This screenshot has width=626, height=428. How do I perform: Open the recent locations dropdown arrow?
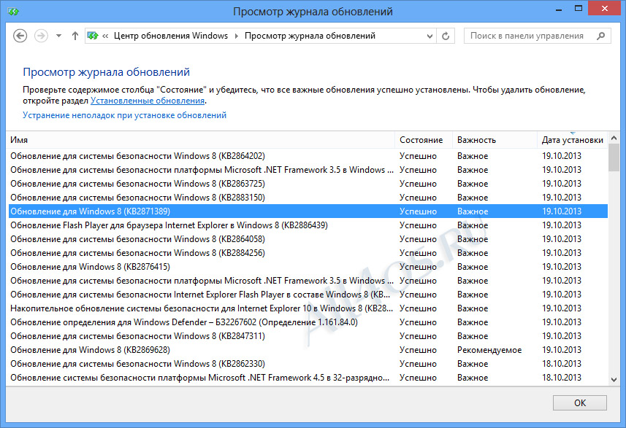point(58,36)
